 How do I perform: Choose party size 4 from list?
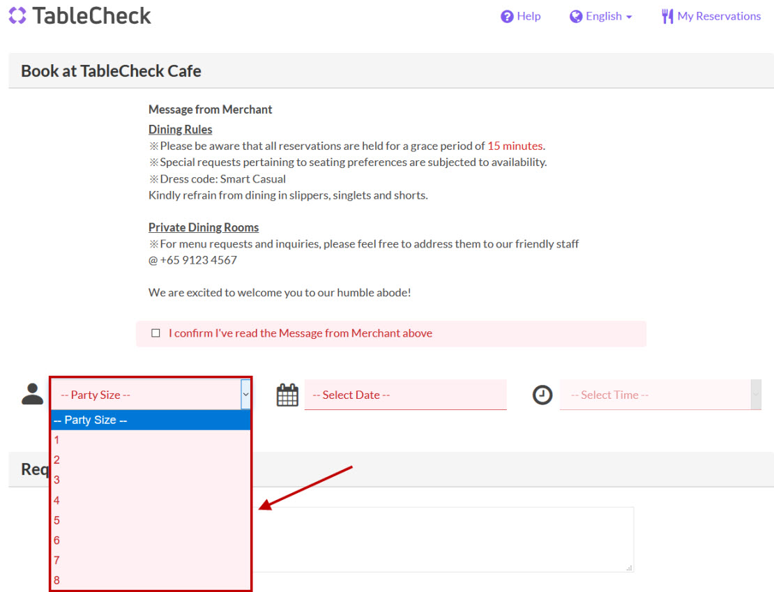(151, 500)
